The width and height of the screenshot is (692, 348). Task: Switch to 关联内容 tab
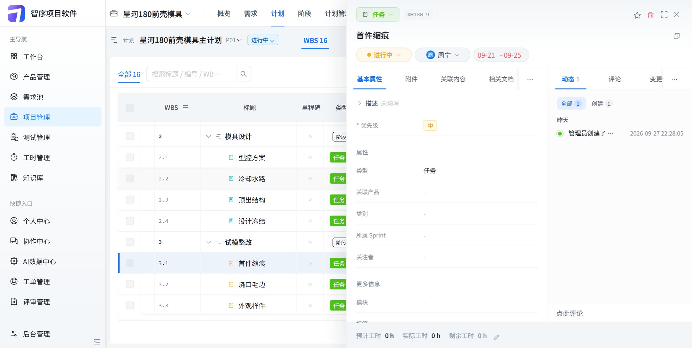click(453, 79)
